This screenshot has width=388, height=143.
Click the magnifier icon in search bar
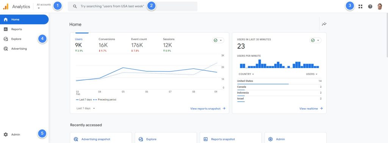point(75,6)
